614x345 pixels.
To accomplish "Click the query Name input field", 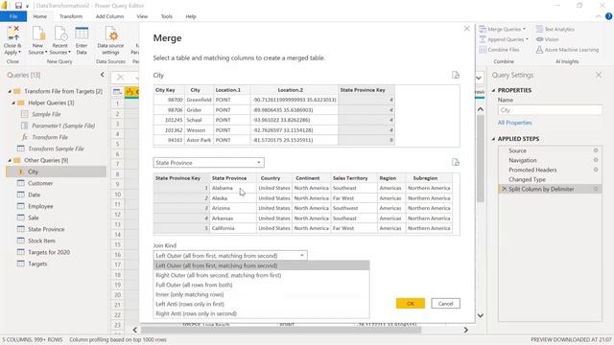I will pos(550,110).
